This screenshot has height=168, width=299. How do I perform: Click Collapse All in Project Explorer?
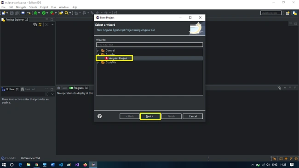pyautogui.click(x=35, y=24)
